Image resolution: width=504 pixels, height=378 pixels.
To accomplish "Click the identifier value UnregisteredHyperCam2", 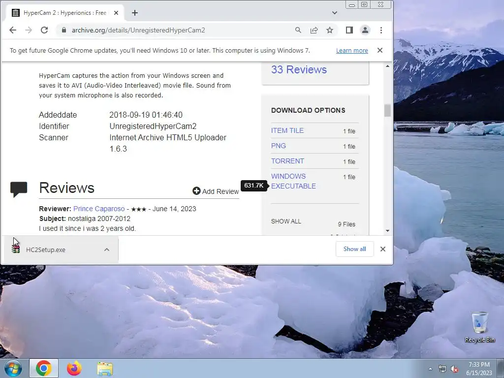I will click(x=153, y=126).
